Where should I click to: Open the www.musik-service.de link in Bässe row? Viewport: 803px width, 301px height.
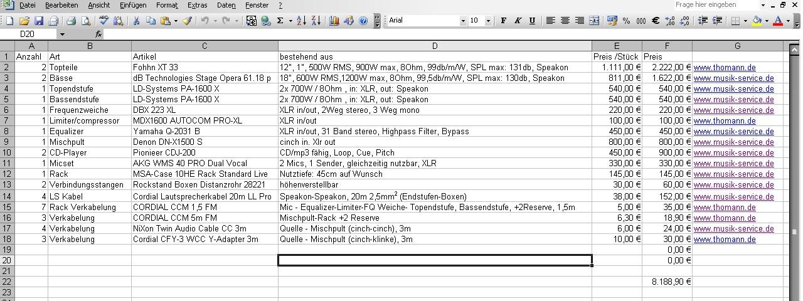(x=733, y=78)
